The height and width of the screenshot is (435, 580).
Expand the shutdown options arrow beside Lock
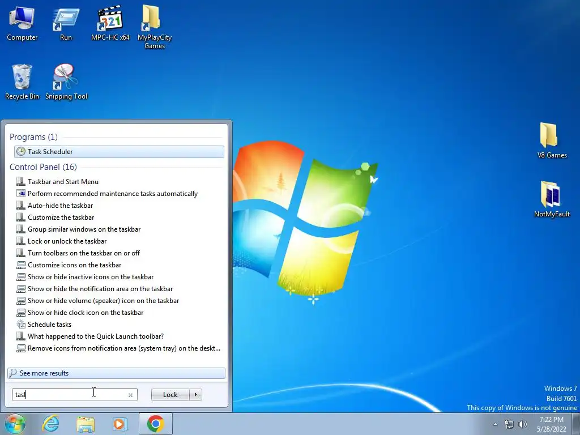[x=195, y=395]
